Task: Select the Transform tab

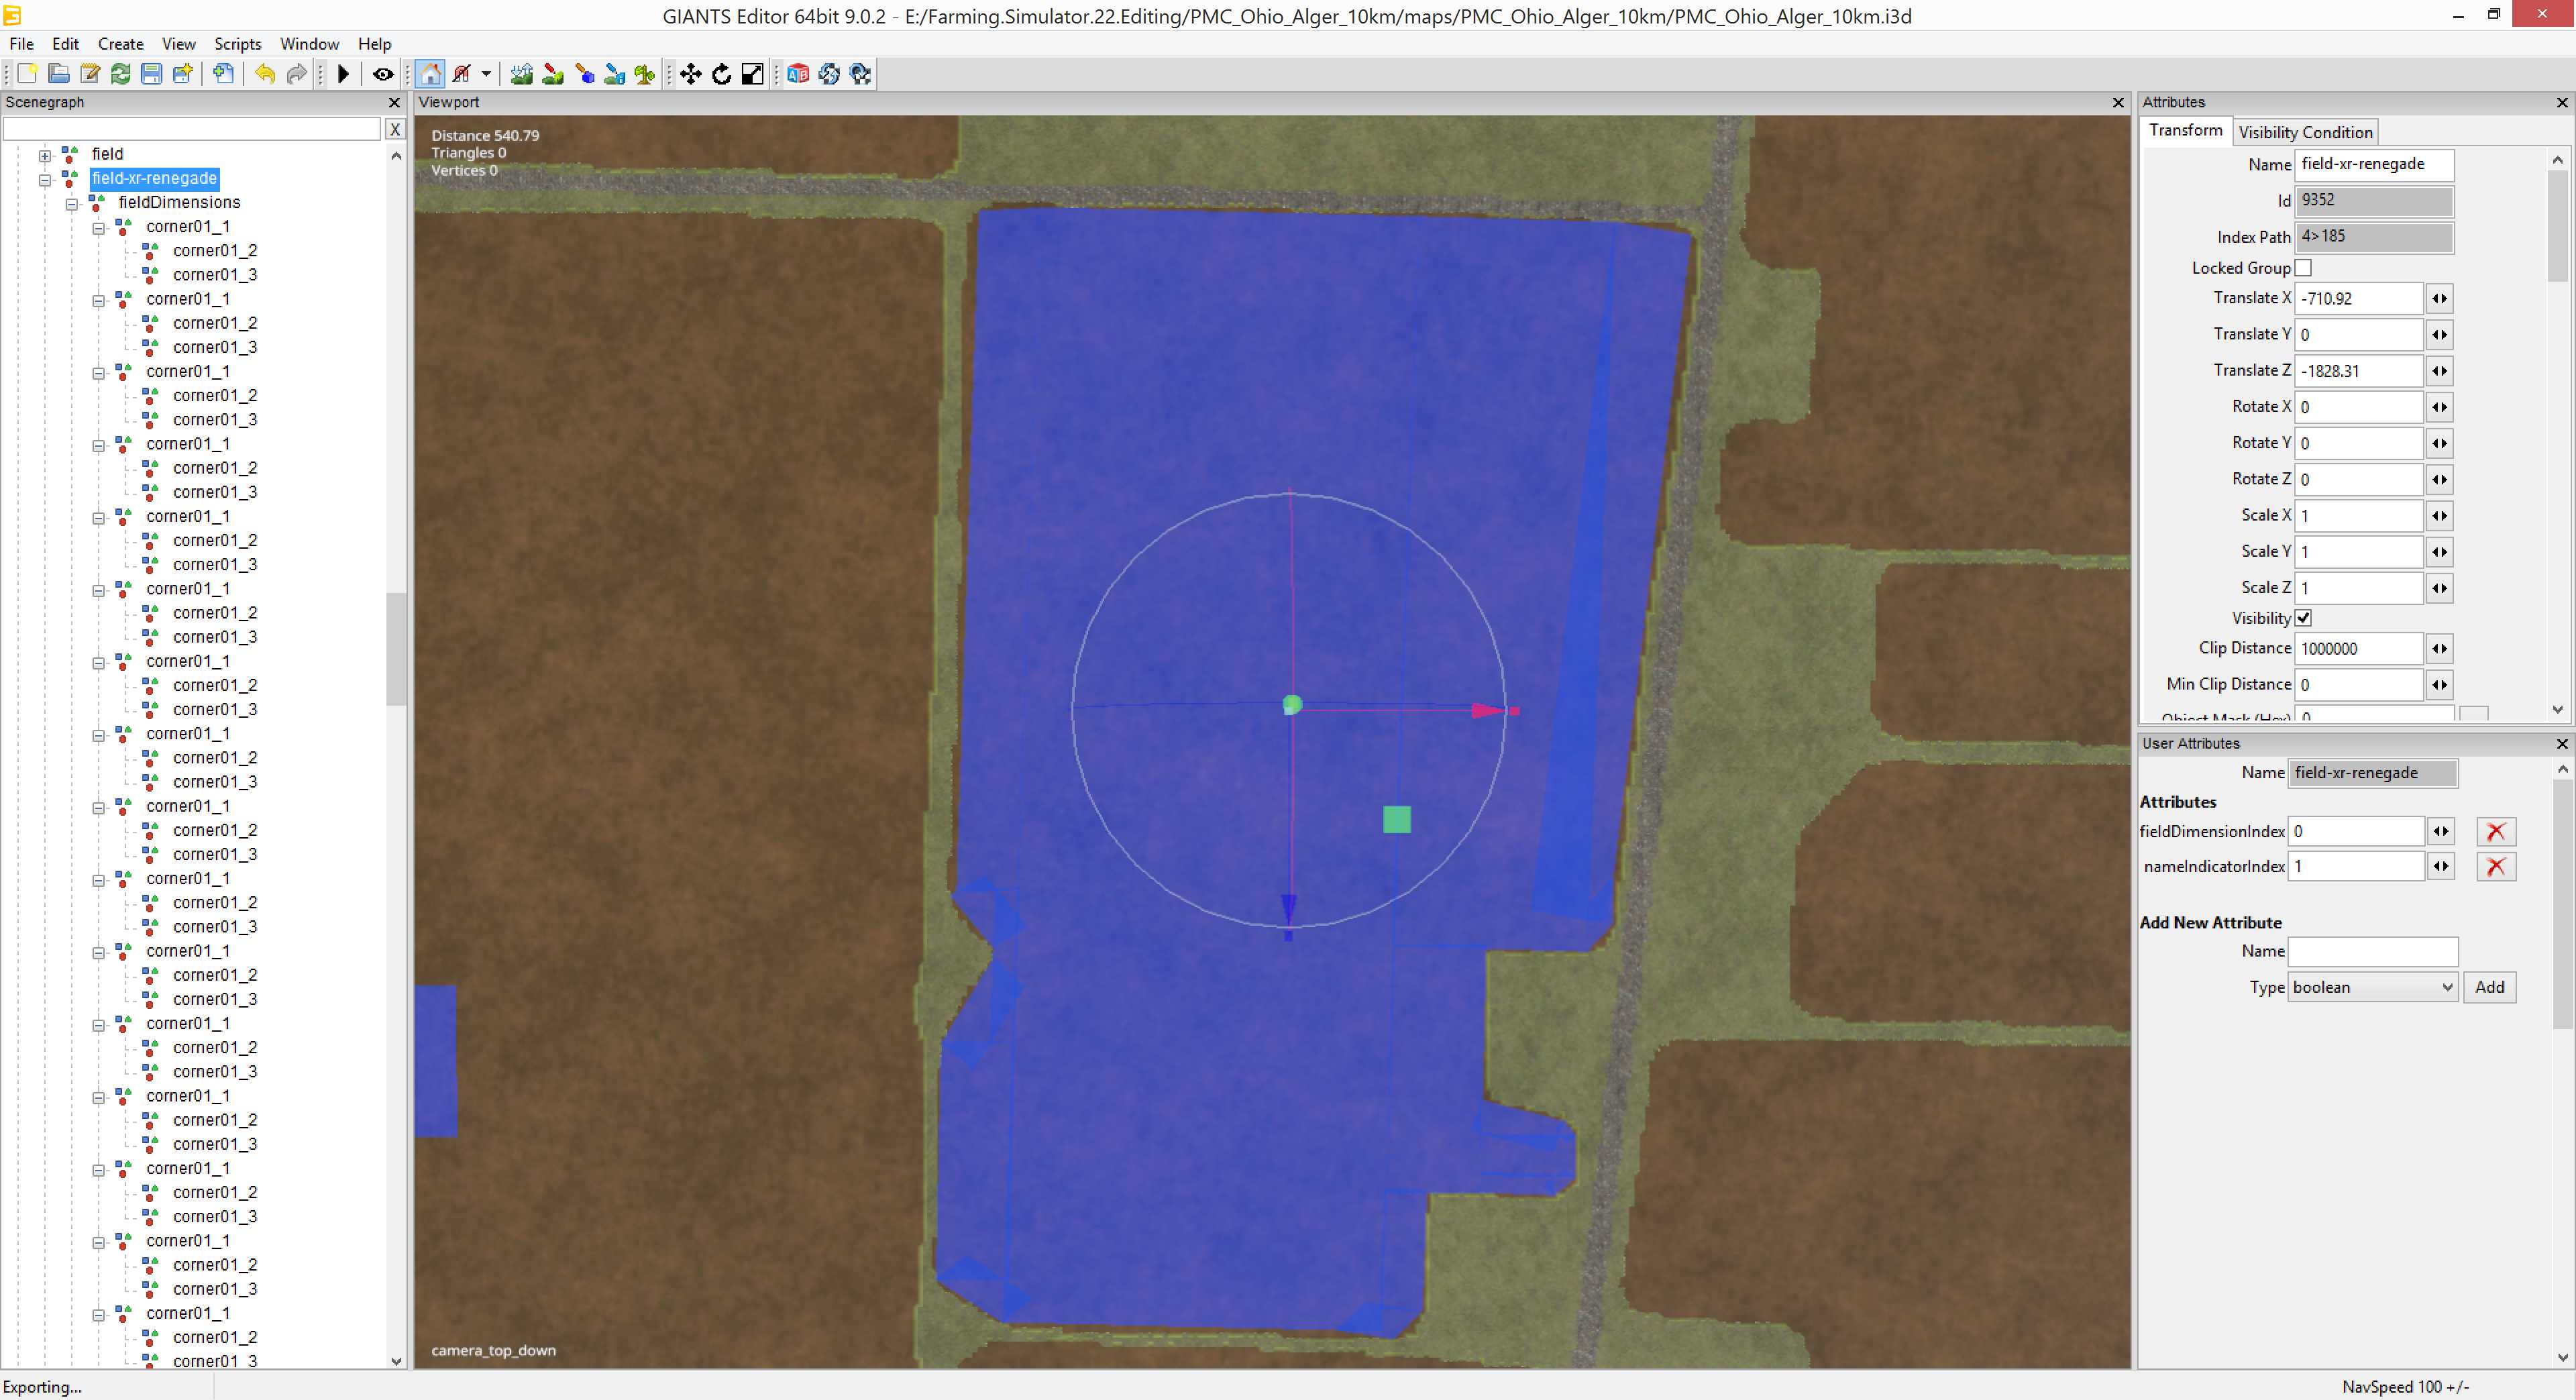Action: [x=2186, y=131]
